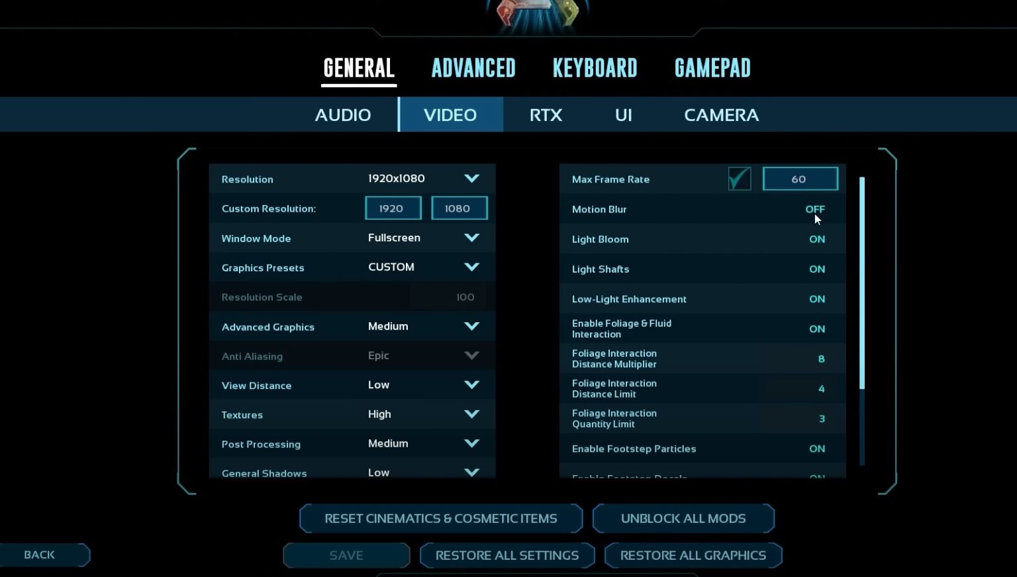The width and height of the screenshot is (1017, 577).
Task: Turn on Motion Blur
Action: coord(815,209)
